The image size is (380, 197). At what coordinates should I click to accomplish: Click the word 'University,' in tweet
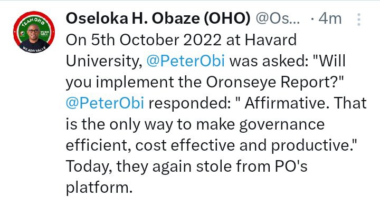[x=104, y=62]
